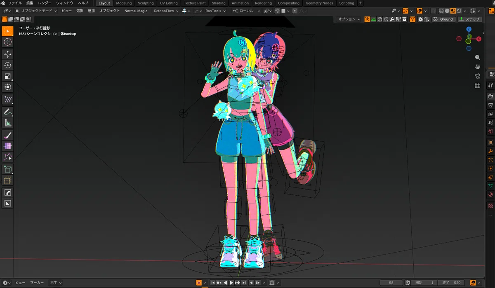Open the レンダー menu
Image resolution: width=495 pixels, height=288 pixels.
(45, 3)
